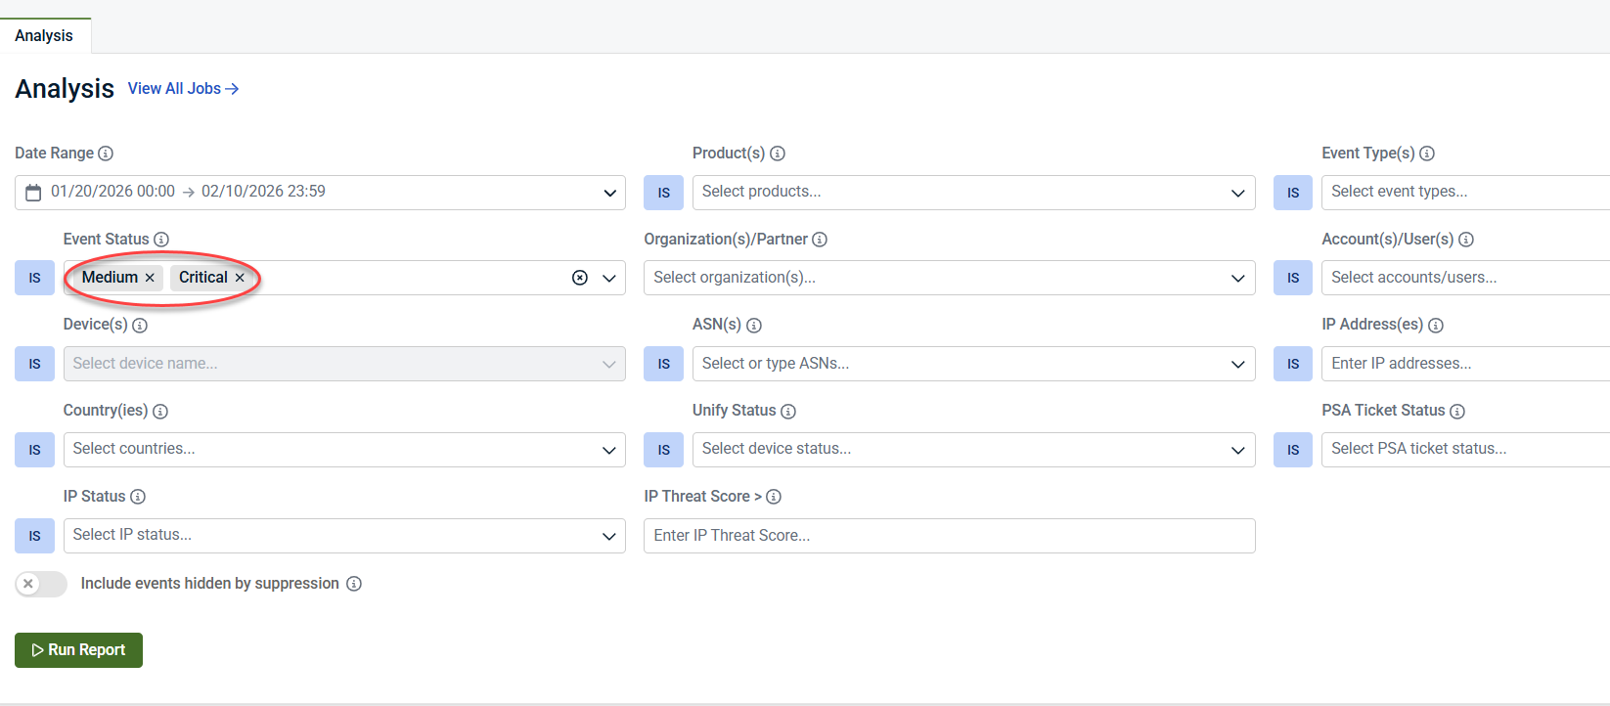Open the View All Jobs link
The width and height of the screenshot is (1610, 706).
[183, 89]
